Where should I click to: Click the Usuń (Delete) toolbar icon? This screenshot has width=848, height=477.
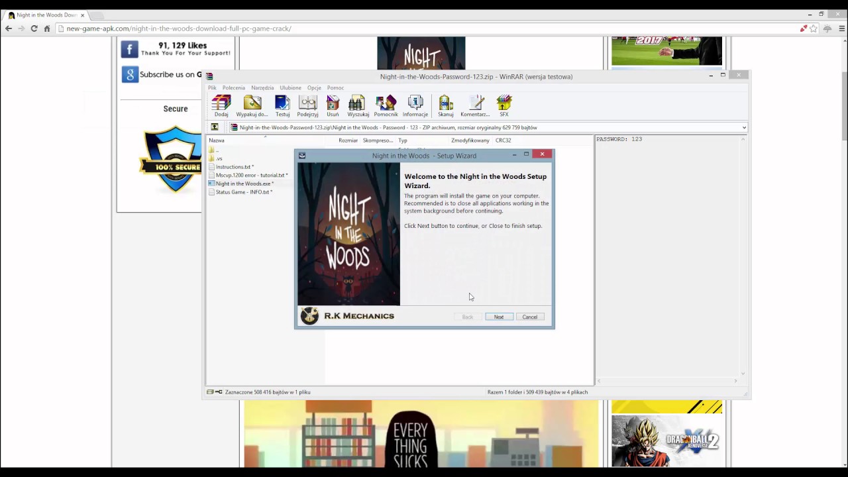pos(333,106)
